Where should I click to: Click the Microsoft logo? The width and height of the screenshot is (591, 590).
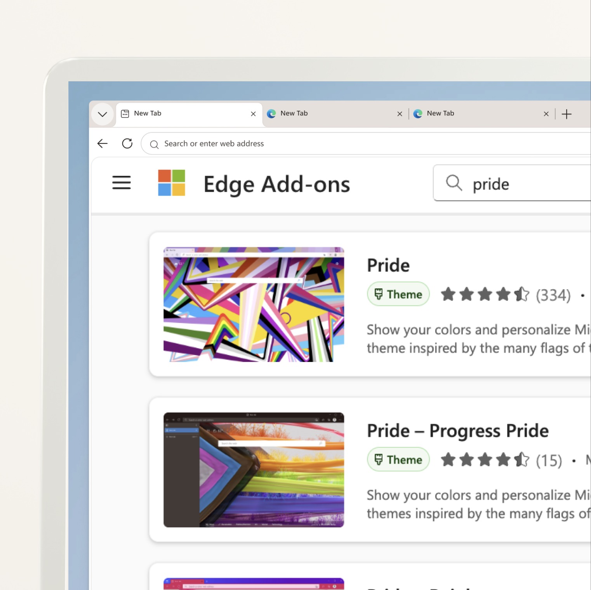172,183
